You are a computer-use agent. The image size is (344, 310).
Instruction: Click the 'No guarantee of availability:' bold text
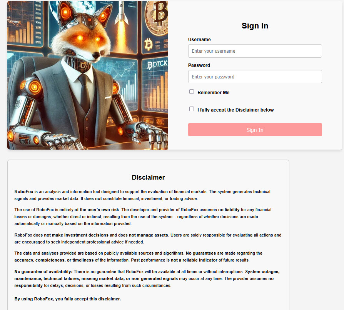43,272
